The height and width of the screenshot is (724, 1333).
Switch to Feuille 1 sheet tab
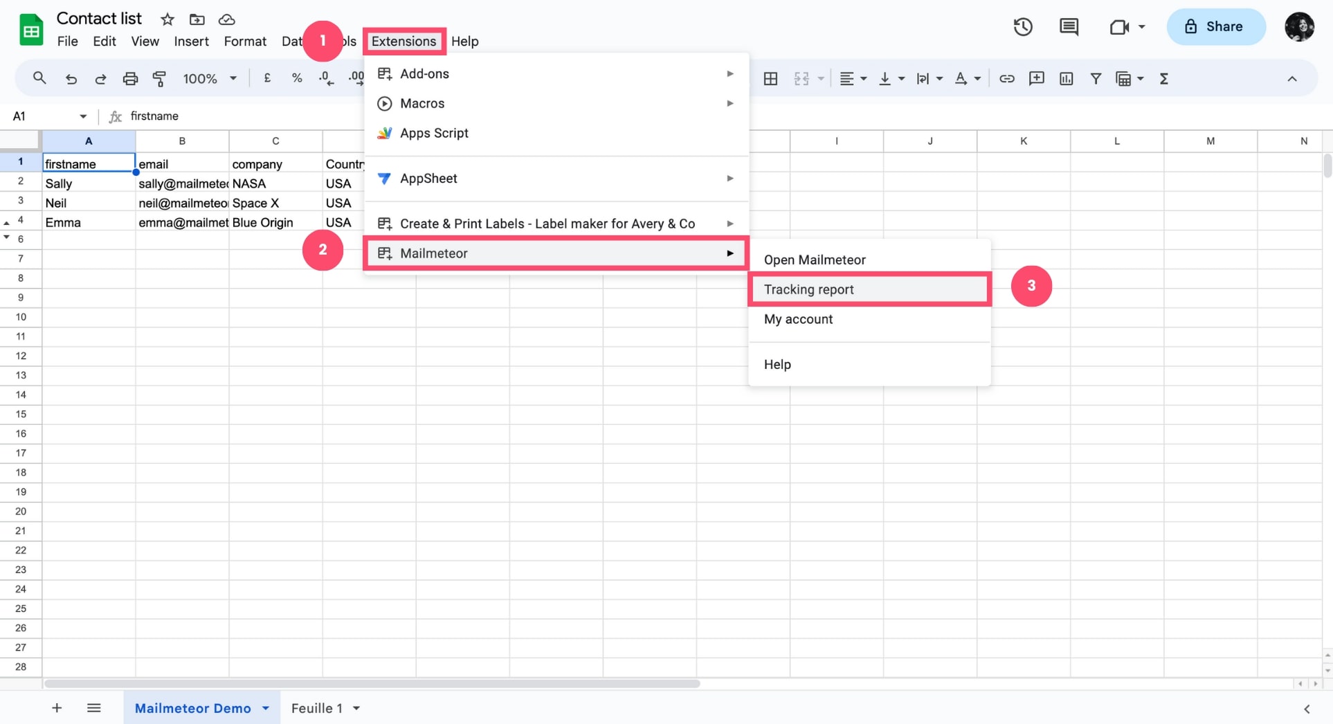pyautogui.click(x=317, y=708)
